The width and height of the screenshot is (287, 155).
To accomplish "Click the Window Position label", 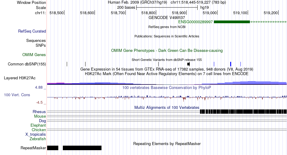I will (x=31, y=2).
